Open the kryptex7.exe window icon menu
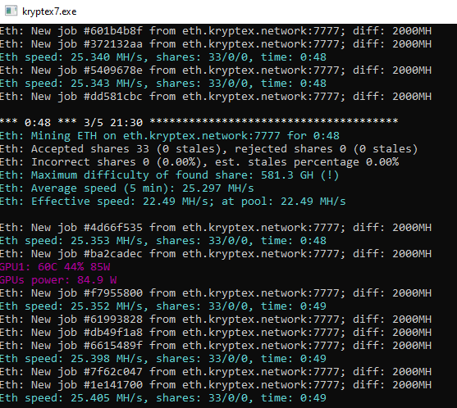The image size is (457, 408). (x=11, y=11)
